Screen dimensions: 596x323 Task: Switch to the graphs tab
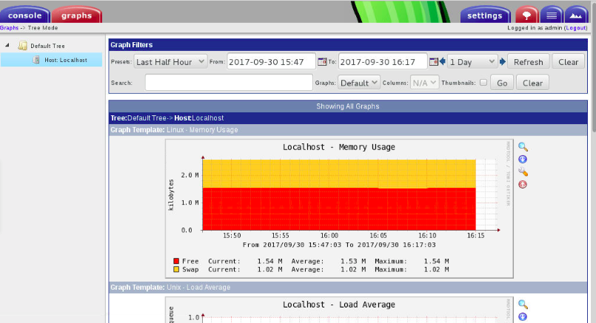[76, 15]
